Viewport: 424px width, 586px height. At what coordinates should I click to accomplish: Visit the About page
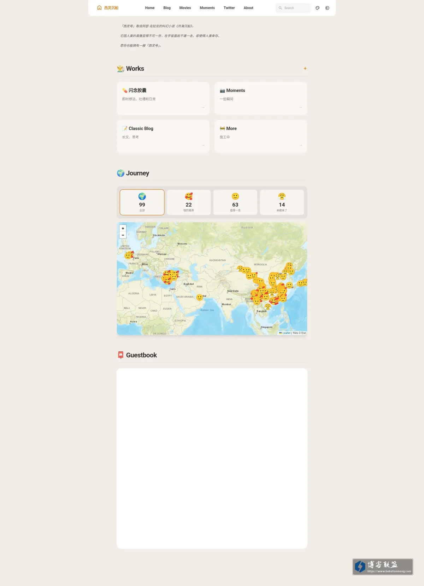[x=248, y=8]
